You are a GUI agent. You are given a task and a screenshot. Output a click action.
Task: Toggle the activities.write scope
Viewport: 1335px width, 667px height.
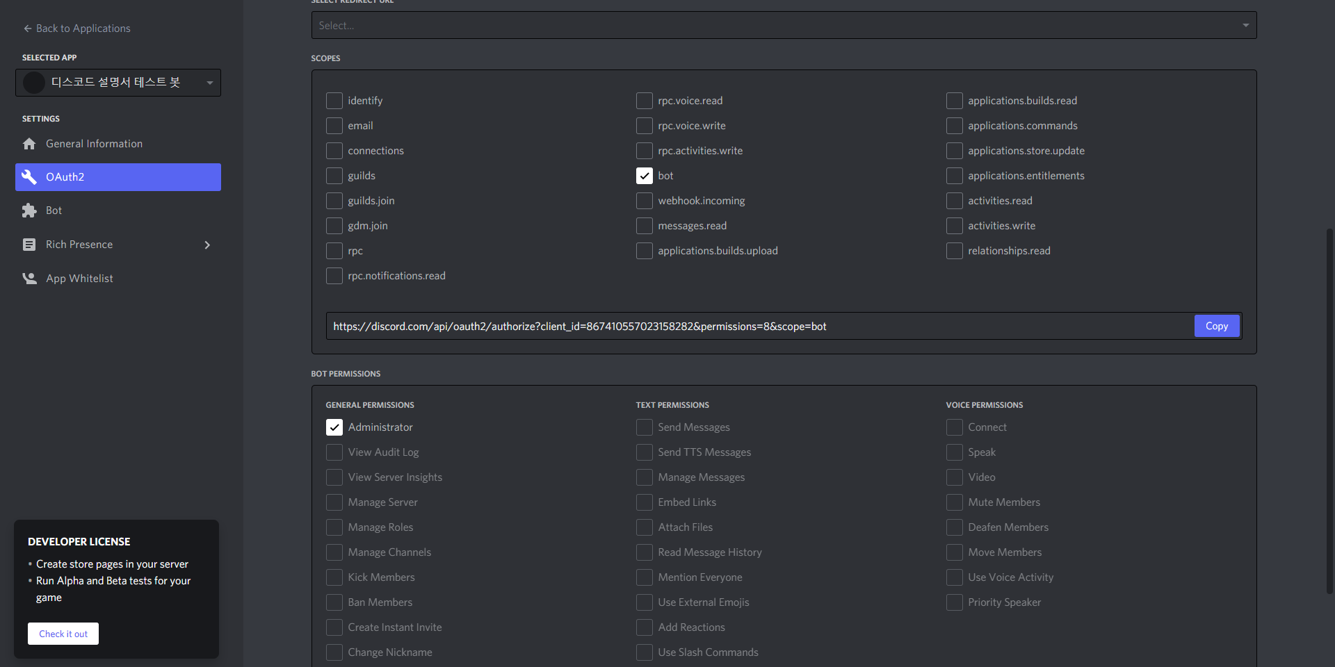tap(955, 226)
